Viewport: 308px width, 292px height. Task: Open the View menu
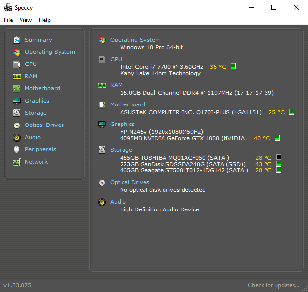(25, 20)
